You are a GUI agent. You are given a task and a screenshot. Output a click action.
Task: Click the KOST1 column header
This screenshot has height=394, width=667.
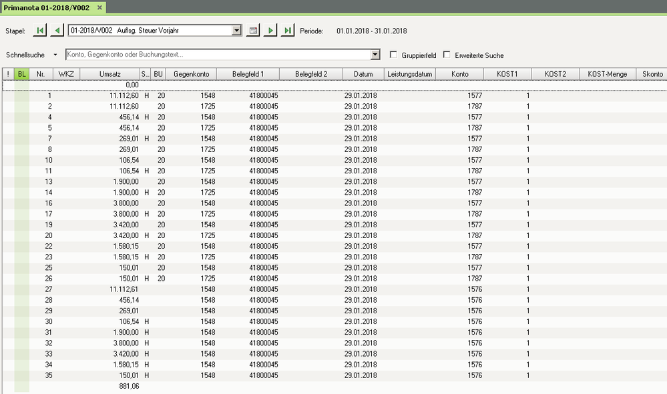click(x=507, y=74)
